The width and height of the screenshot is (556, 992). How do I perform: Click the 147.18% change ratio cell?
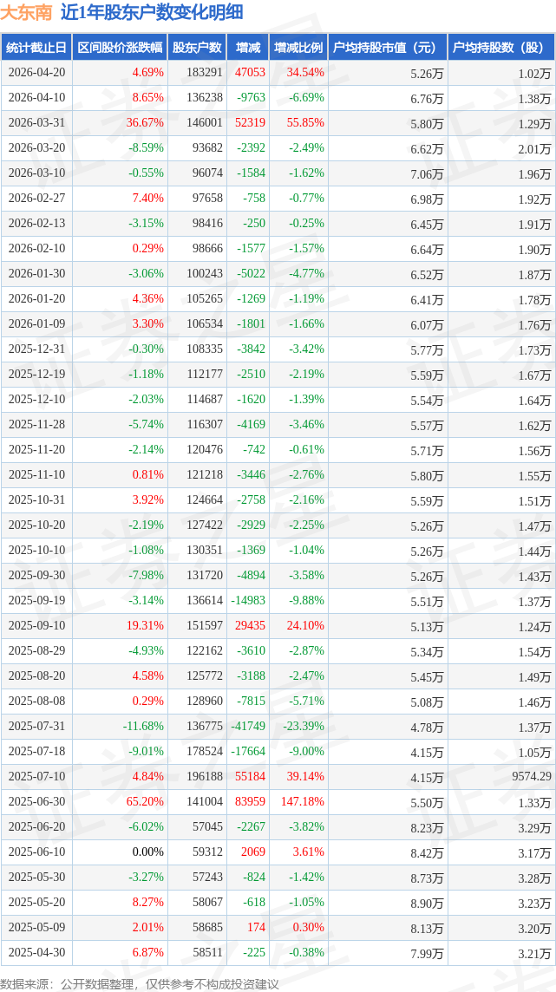(x=304, y=802)
